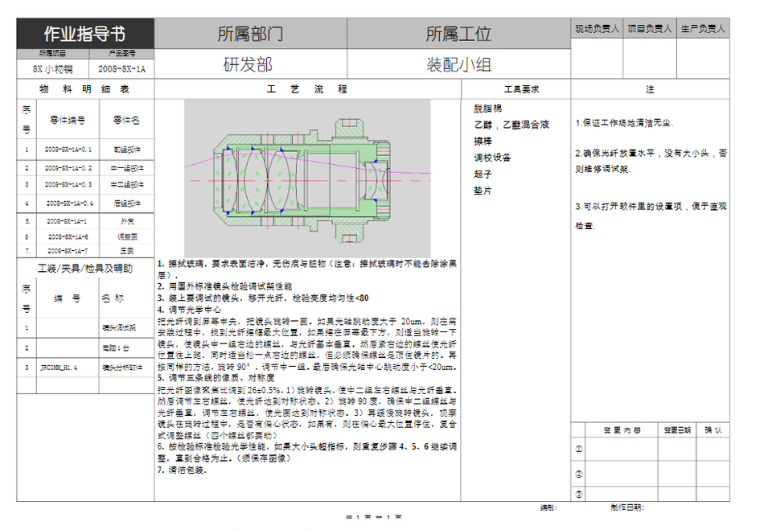
Task: Click the 工艺流程 section header
Action: pyautogui.click(x=306, y=89)
